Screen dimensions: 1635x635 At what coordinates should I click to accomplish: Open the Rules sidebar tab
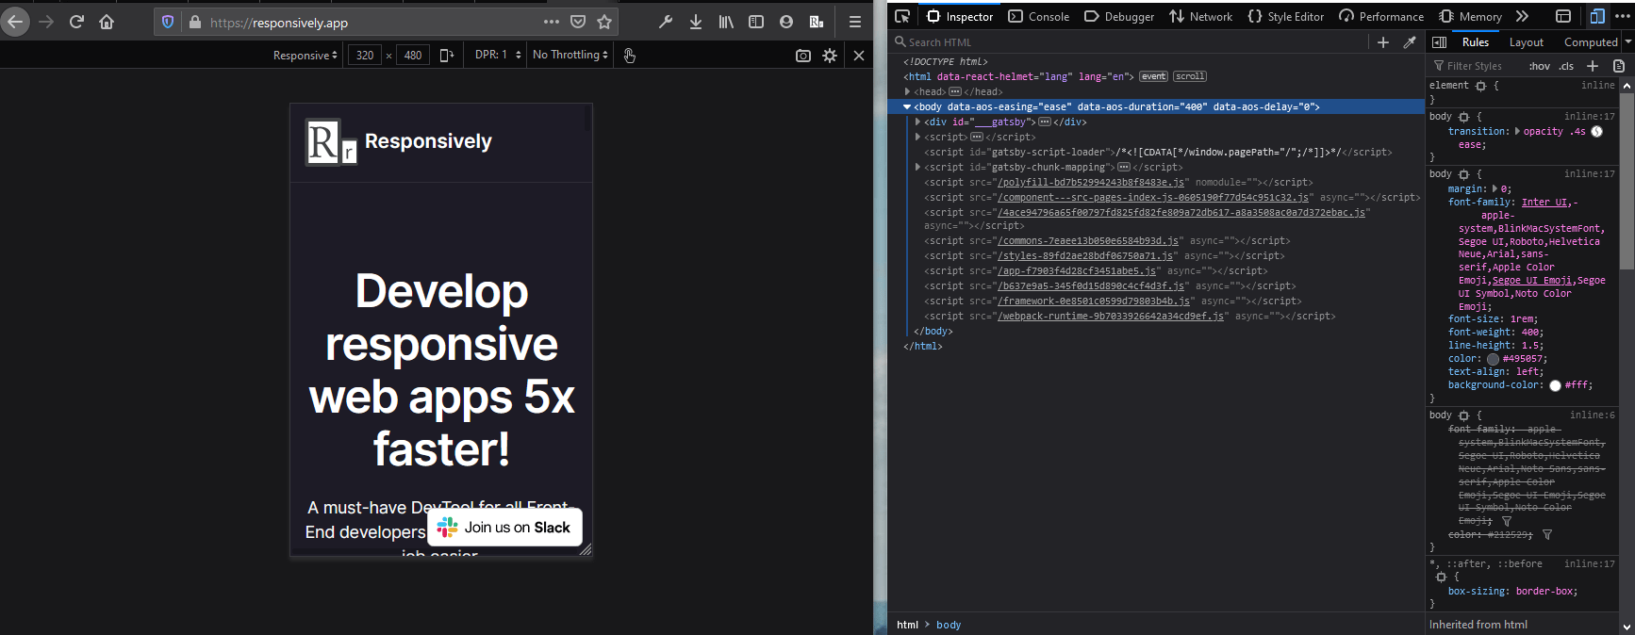[x=1476, y=42]
